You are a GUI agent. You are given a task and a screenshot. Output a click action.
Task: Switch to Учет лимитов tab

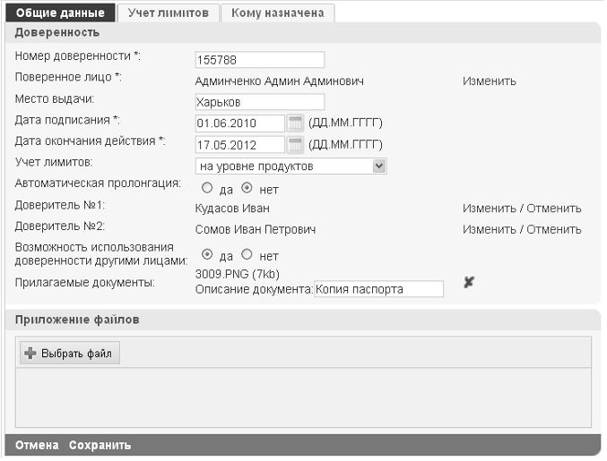click(x=169, y=13)
